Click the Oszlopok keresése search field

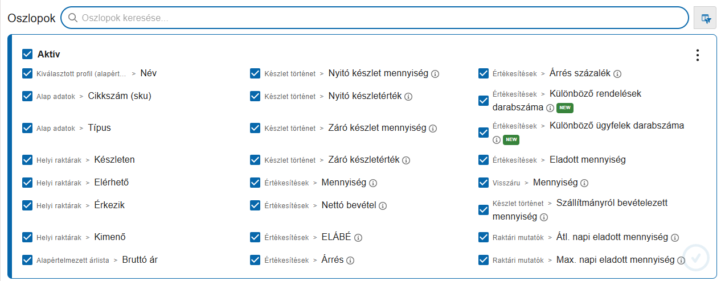click(x=376, y=18)
